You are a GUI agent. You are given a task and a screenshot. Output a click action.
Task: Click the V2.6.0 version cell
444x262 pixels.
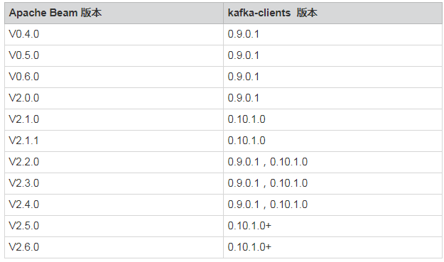coord(114,248)
